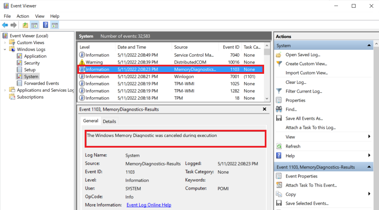This screenshot has height=210, width=379.
Task: Click the Actions pane scroll-up arrow
Action: click(x=376, y=44)
